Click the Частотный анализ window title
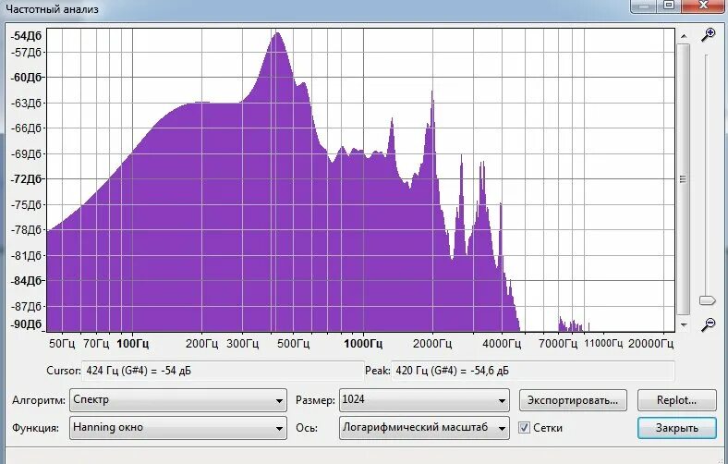 tap(52, 9)
